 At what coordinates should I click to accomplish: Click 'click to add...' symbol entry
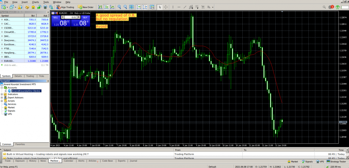(x=11, y=65)
